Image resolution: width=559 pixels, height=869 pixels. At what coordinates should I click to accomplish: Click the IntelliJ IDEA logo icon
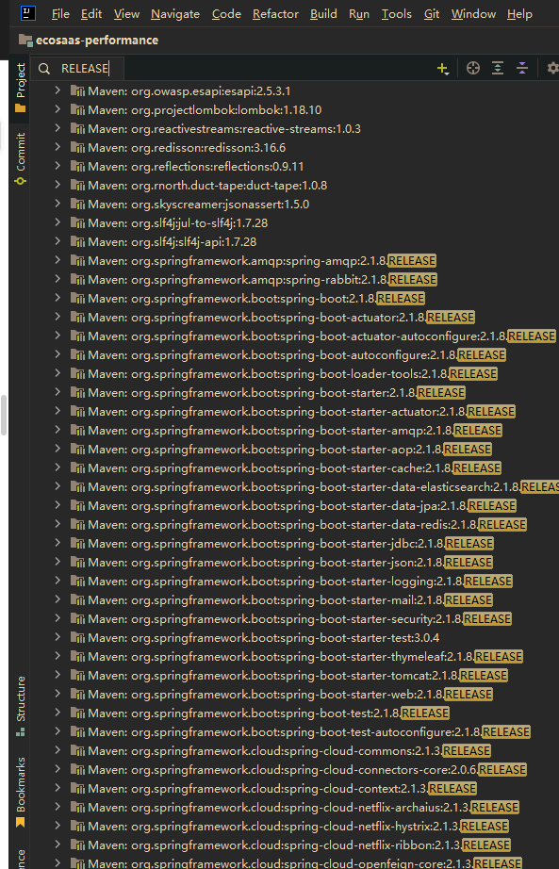pos(27,13)
